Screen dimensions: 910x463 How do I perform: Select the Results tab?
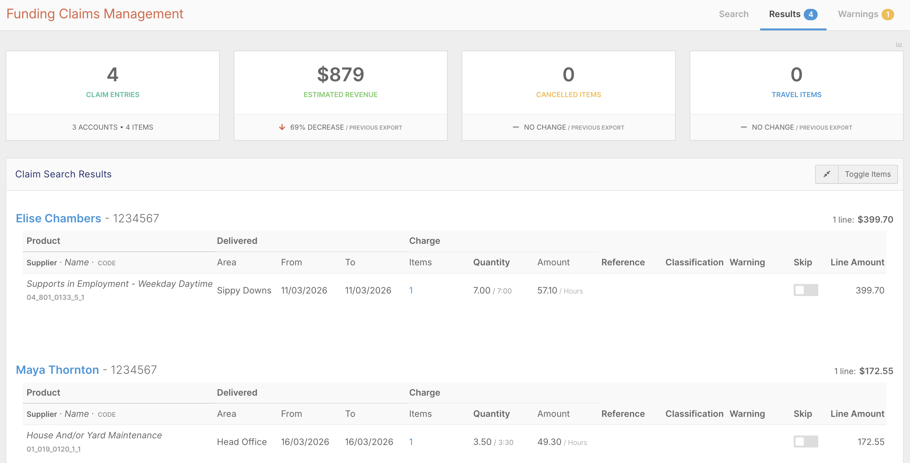(793, 14)
